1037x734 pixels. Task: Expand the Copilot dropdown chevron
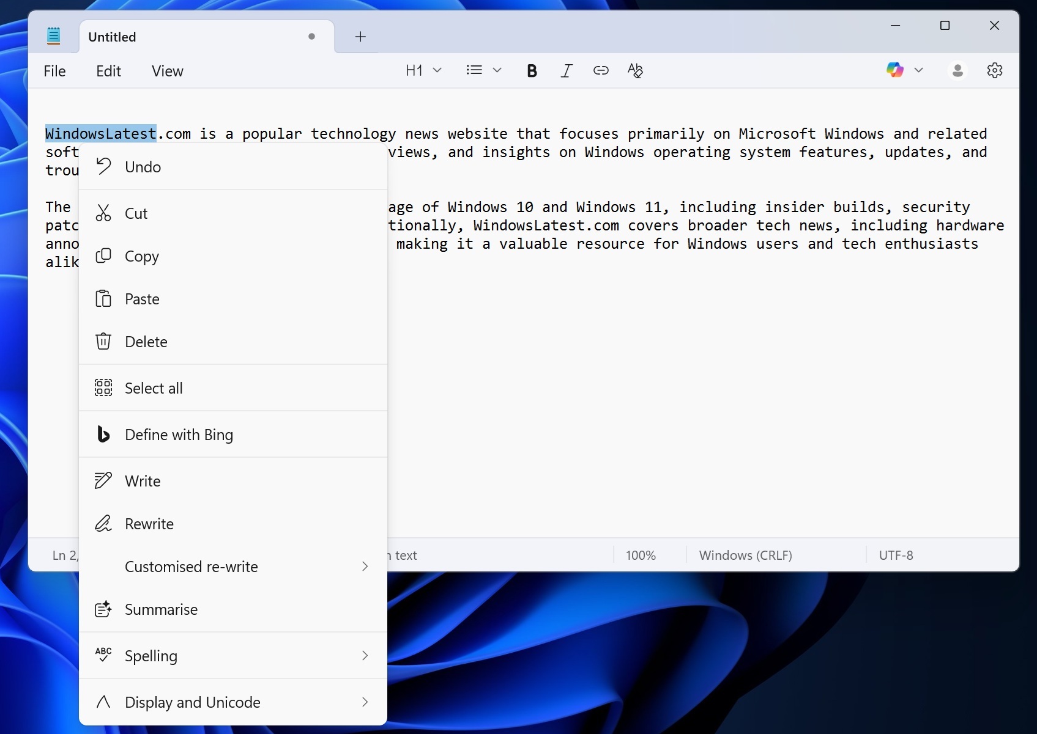pos(918,70)
